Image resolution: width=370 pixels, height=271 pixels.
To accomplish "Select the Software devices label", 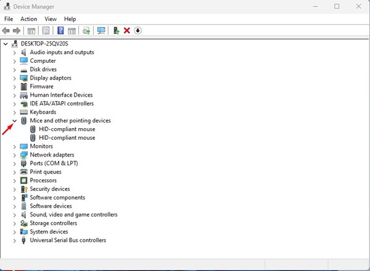I will (51, 206).
